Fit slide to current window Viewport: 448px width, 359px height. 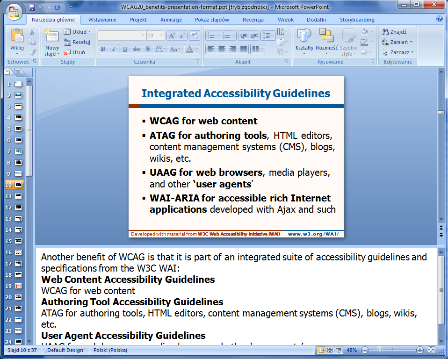(x=431, y=350)
